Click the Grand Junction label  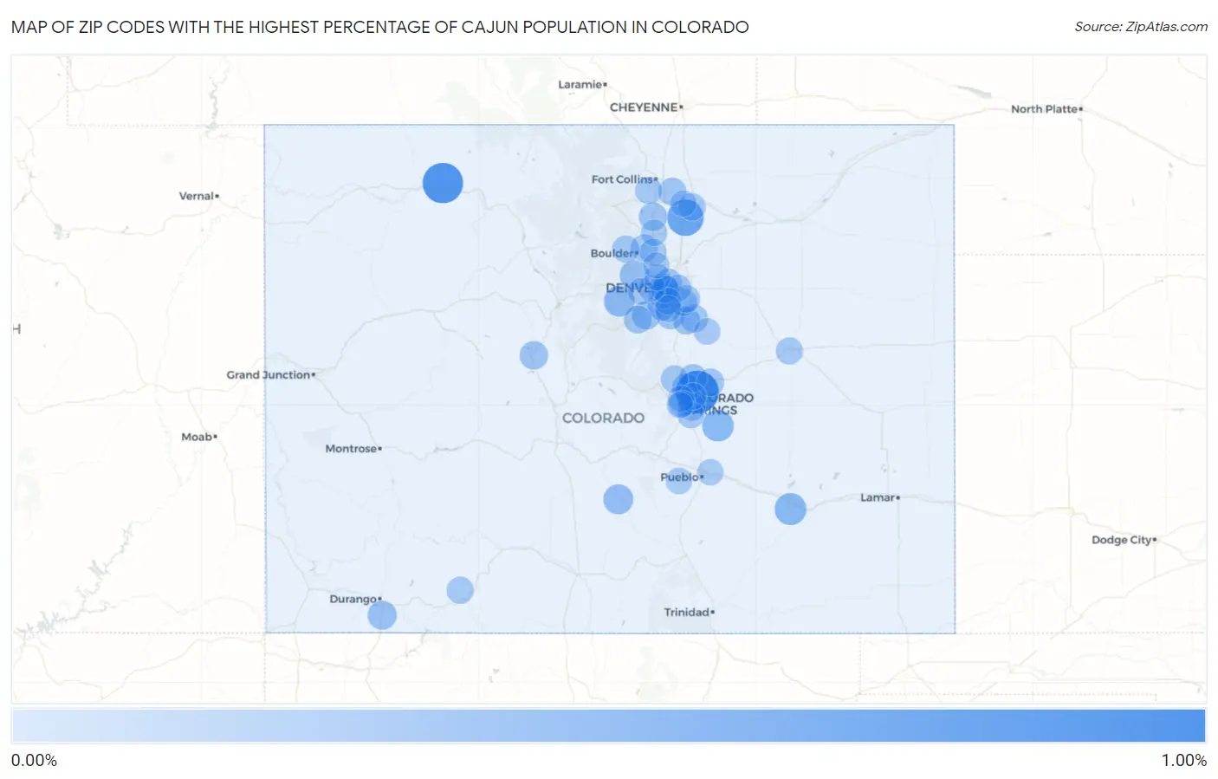coord(270,374)
